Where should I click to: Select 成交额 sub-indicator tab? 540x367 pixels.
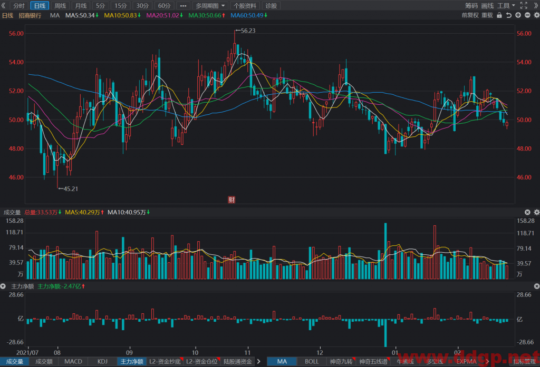coord(44,362)
